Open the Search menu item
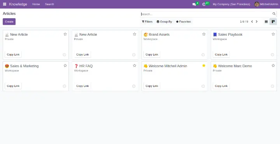The width and height of the screenshot is (280, 144). click(49, 4)
